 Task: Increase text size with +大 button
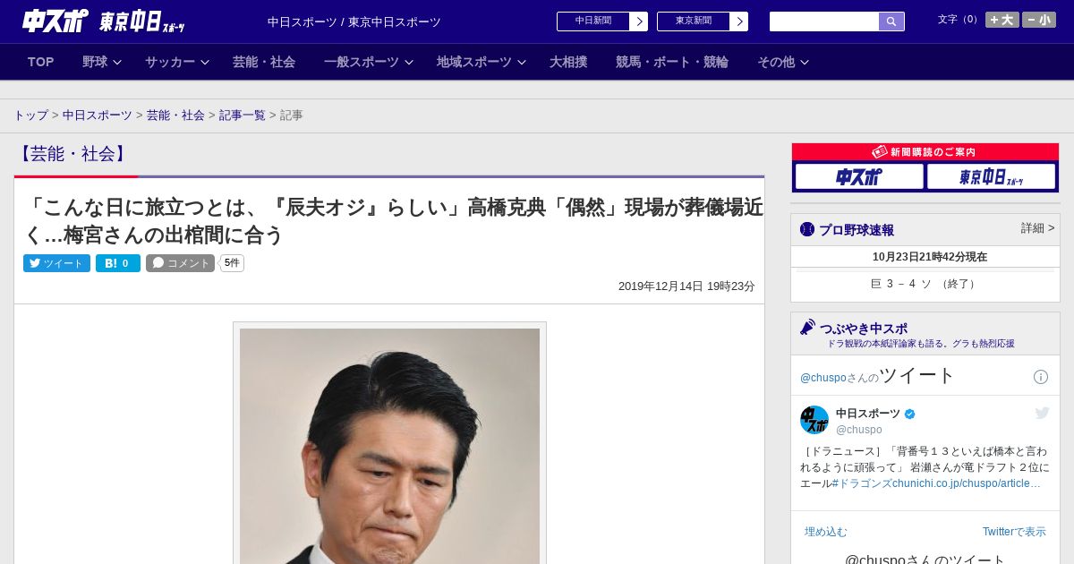tap(1002, 20)
